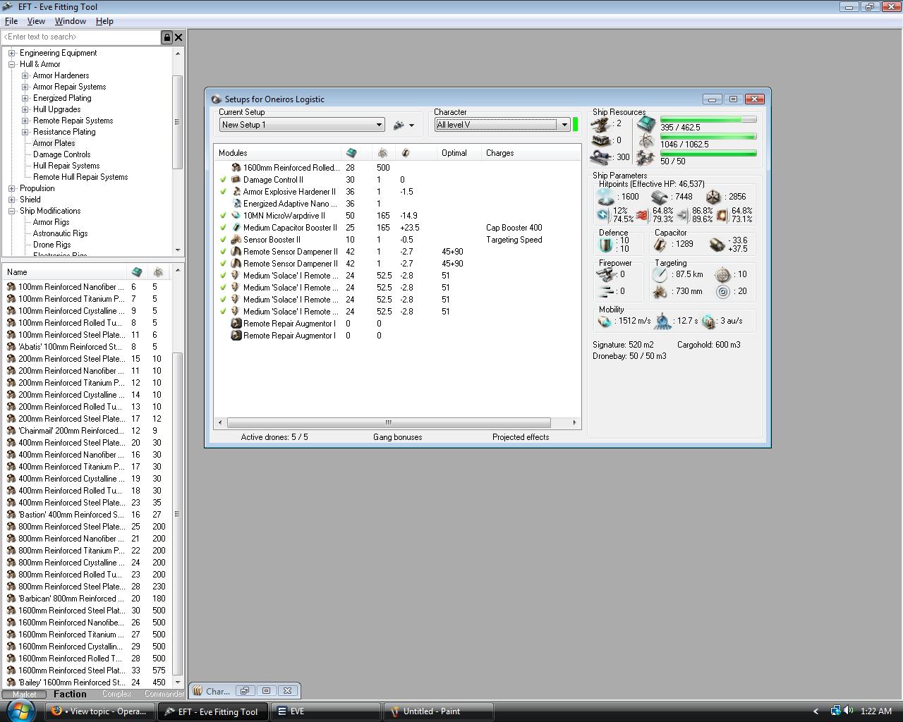This screenshot has height=722, width=903.
Task: Toggle the Armor Explosive Hardener II active checkmark
Action: click(223, 192)
